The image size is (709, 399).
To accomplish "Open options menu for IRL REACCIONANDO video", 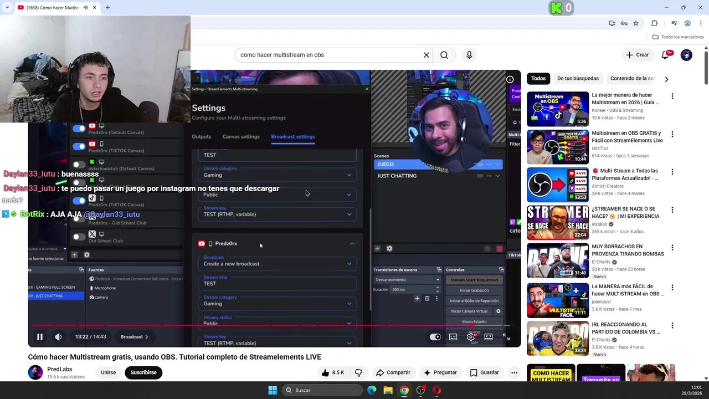I will (672, 325).
